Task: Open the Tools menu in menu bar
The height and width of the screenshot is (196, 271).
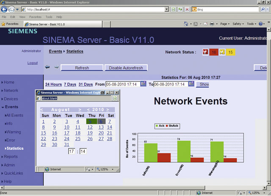Action: [x=49, y=17]
